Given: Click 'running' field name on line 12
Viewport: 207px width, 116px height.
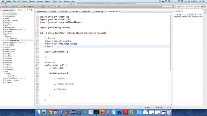Looking at the screenshot, I should (x=67, y=41).
